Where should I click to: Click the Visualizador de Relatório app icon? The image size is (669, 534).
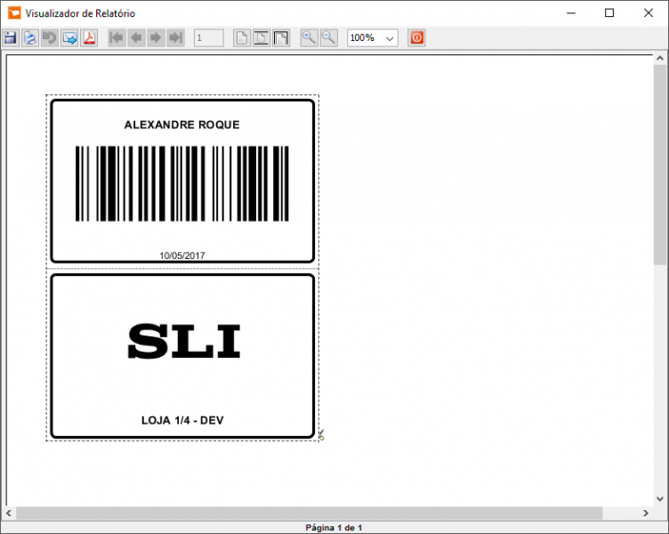[x=13, y=13]
